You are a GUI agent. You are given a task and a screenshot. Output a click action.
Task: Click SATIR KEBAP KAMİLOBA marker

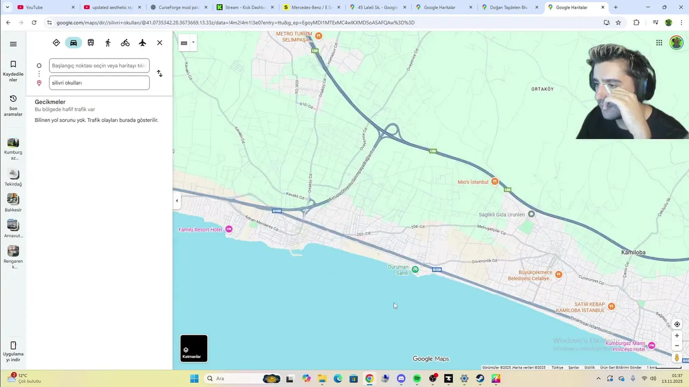point(611,306)
